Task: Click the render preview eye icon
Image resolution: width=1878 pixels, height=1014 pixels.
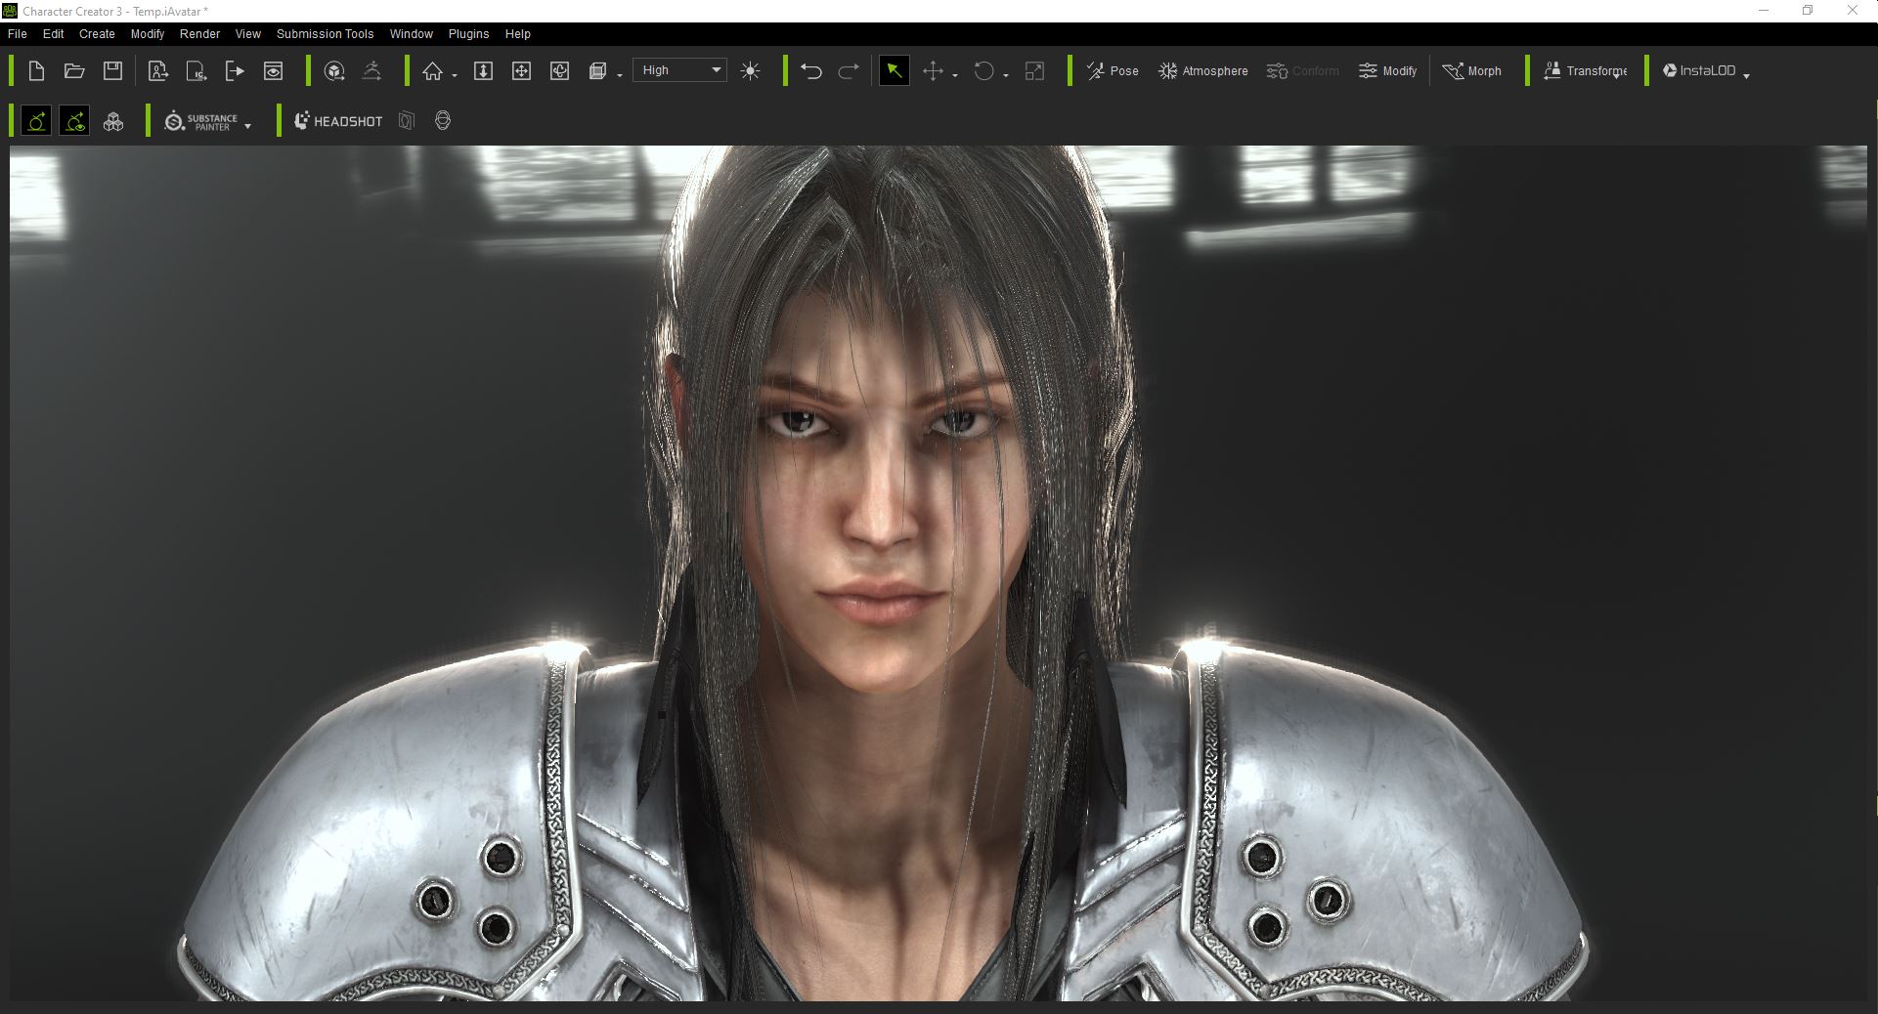Action: click(273, 70)
